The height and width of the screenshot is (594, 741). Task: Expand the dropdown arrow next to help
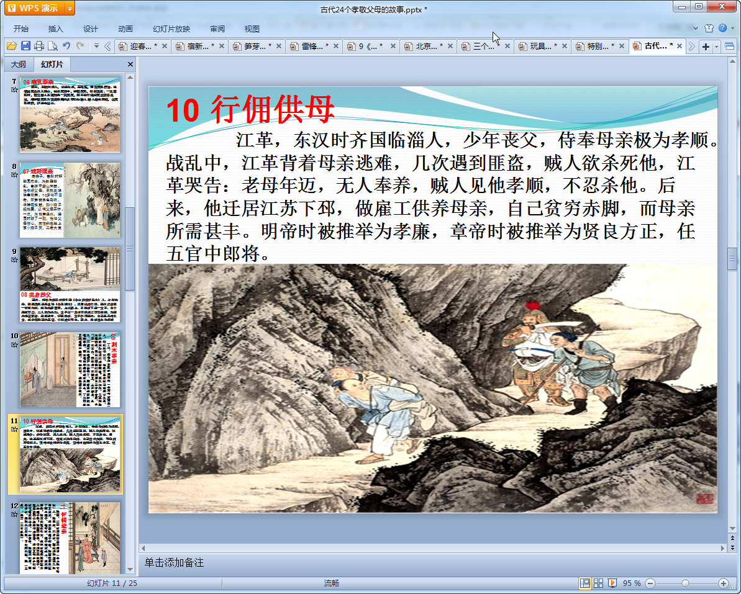(x=733, y=29)
